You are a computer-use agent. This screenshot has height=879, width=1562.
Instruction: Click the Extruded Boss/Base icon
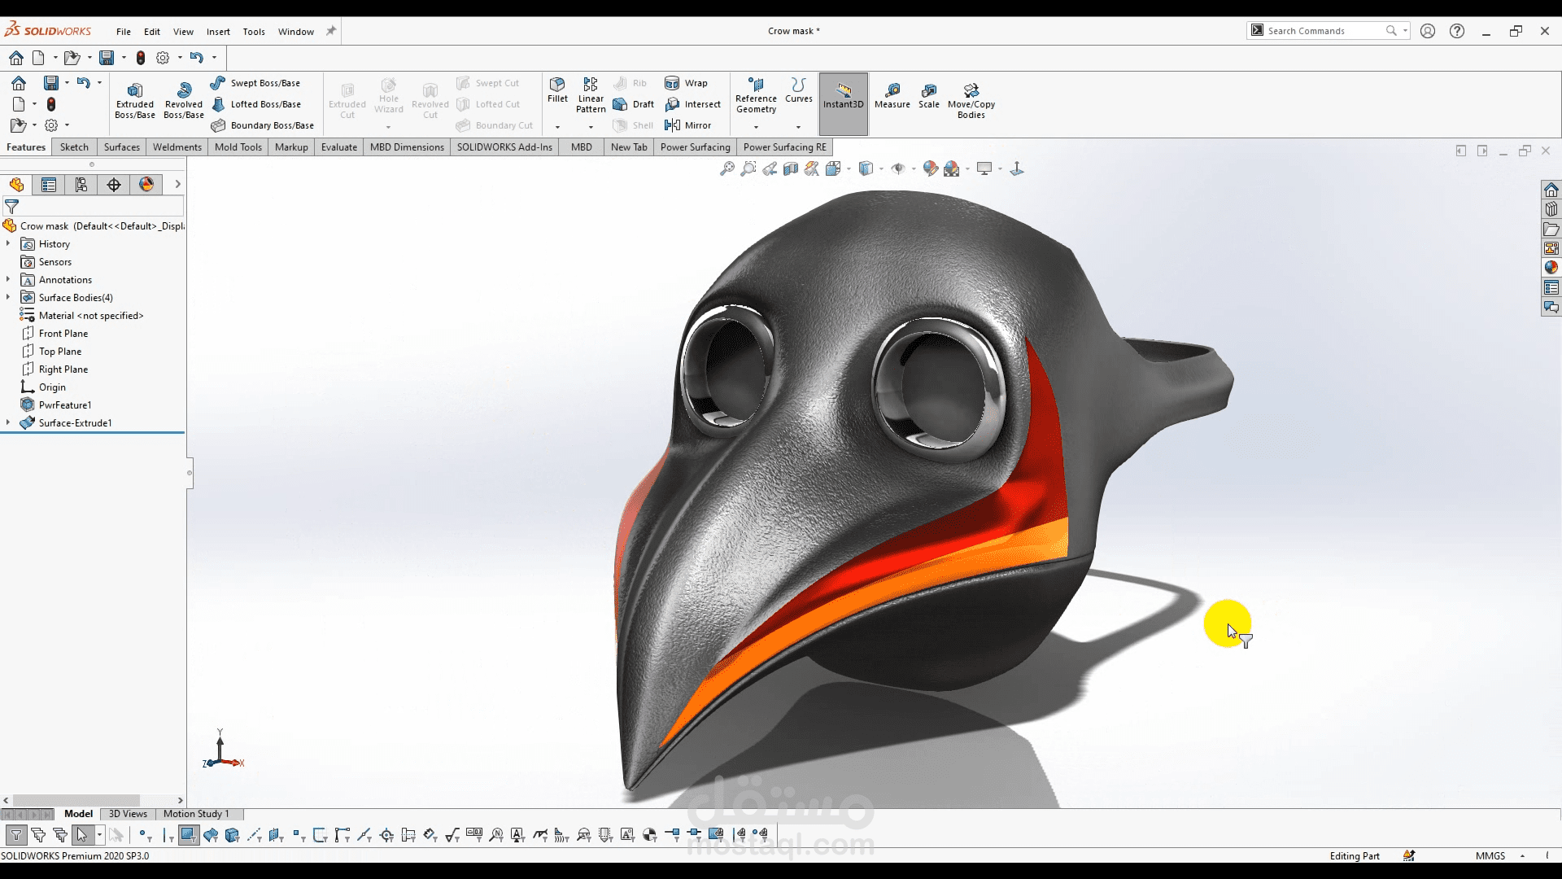pos(135,90)
